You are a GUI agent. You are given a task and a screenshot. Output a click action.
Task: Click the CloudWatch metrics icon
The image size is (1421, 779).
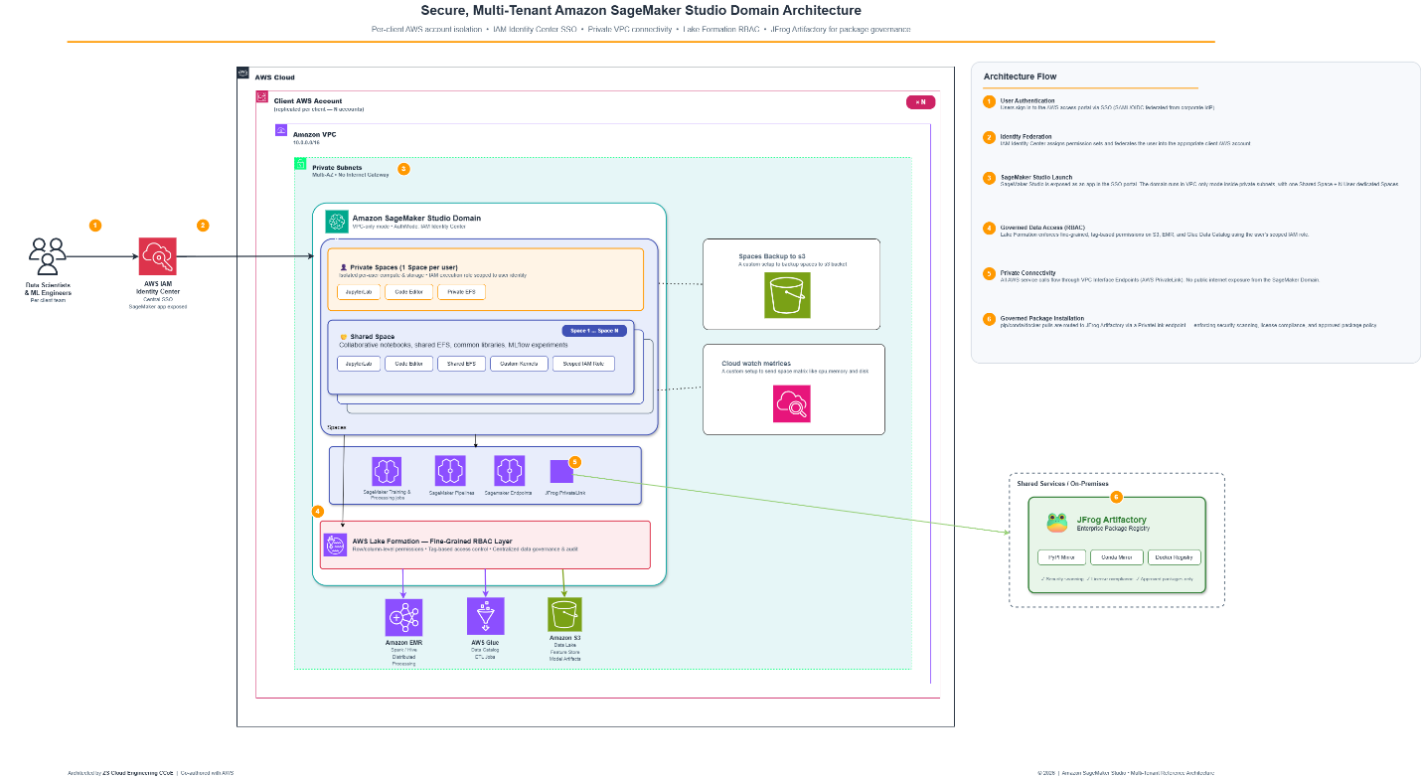point(792,403)
